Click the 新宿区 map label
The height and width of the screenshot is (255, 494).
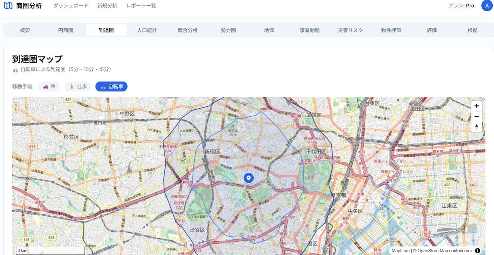[x=212, y=152]
